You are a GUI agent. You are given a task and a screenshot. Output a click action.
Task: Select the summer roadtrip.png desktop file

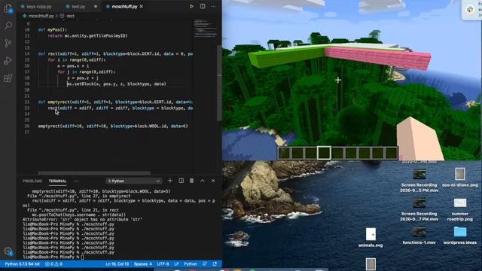[x=460, y=209]
